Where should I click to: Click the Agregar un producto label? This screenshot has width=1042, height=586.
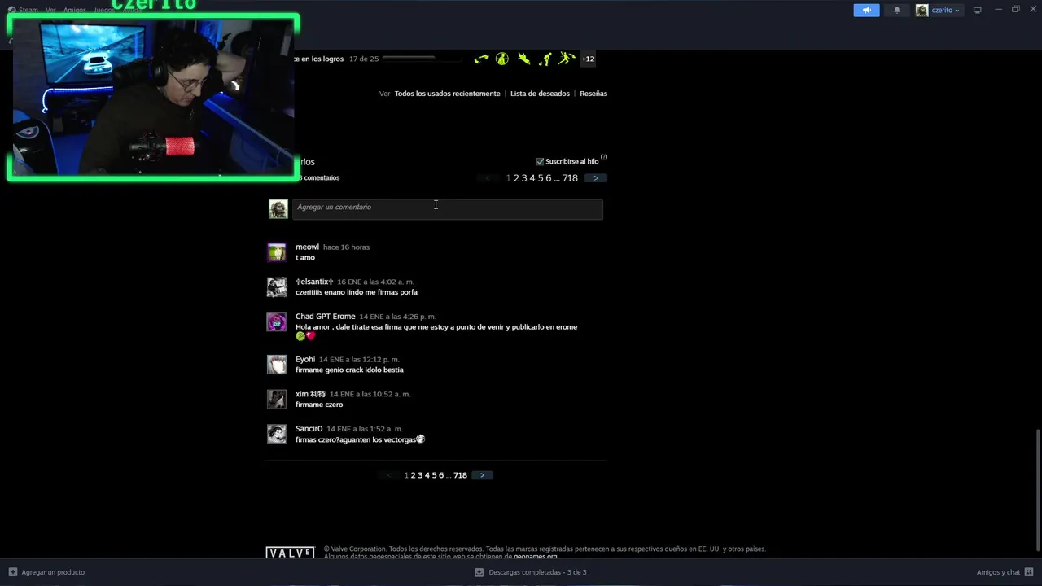tap(53, 572)
